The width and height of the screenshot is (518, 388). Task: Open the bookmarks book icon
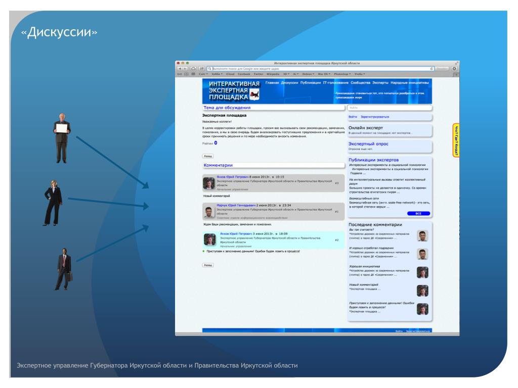point(186,74)
